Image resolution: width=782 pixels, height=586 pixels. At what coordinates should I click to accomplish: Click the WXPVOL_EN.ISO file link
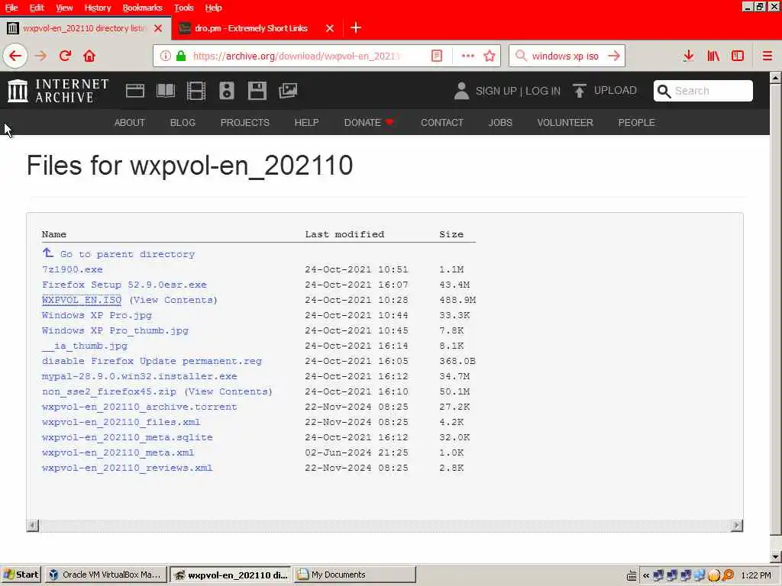[82, 300]
